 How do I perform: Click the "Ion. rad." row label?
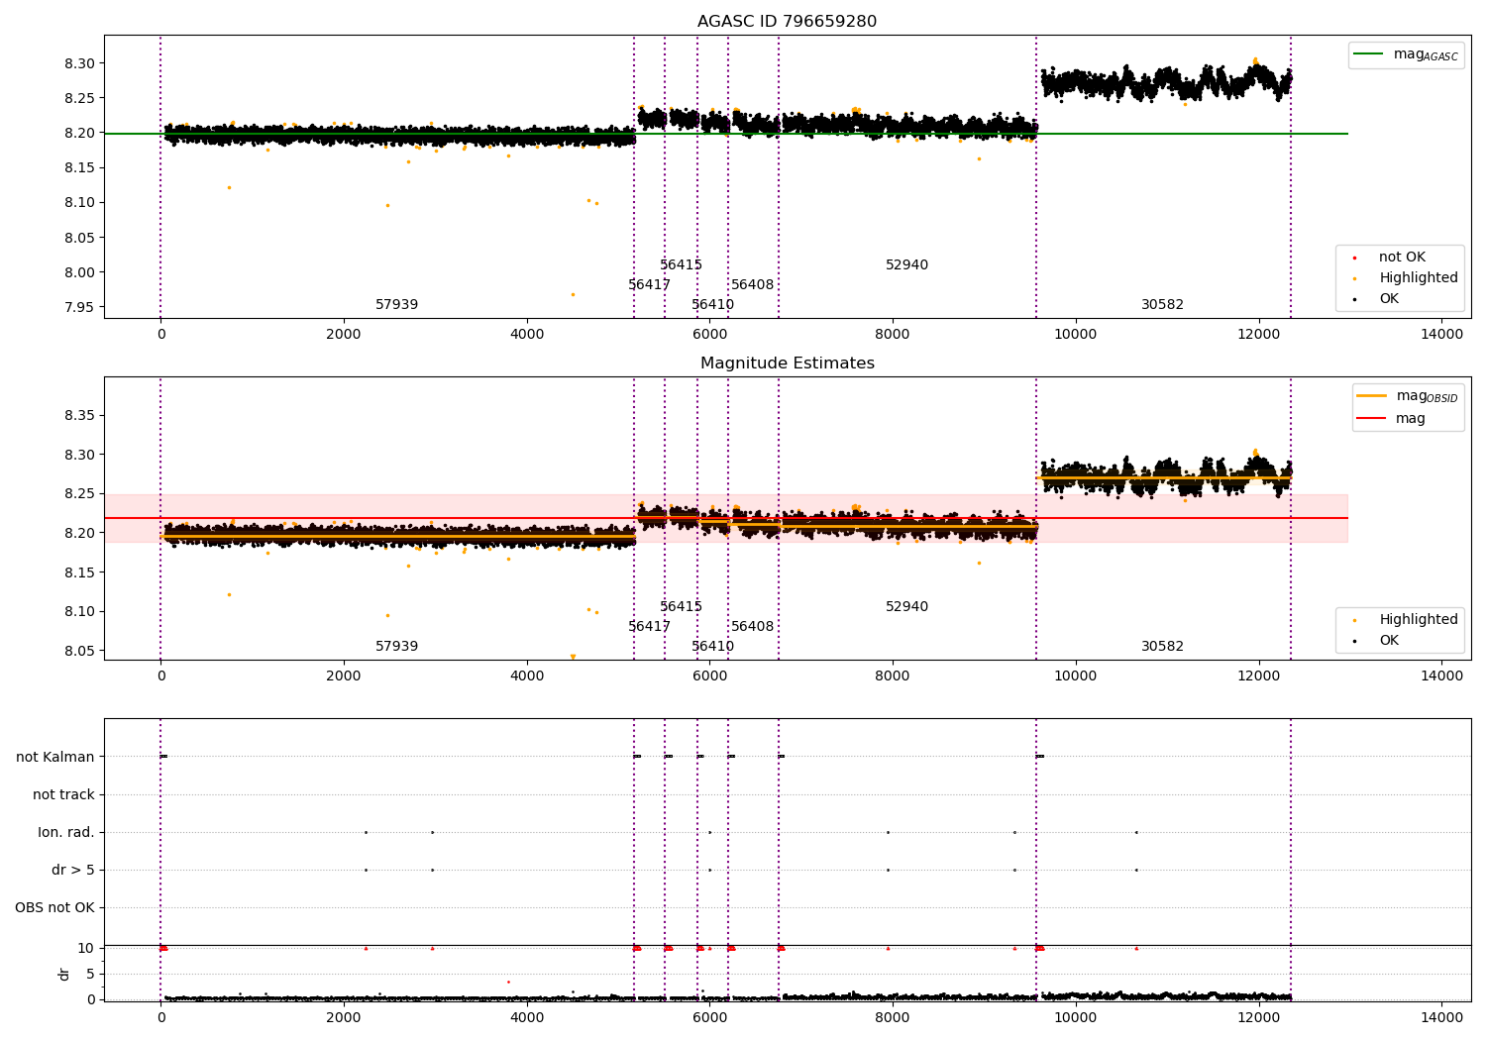click(x=66, y=833)
